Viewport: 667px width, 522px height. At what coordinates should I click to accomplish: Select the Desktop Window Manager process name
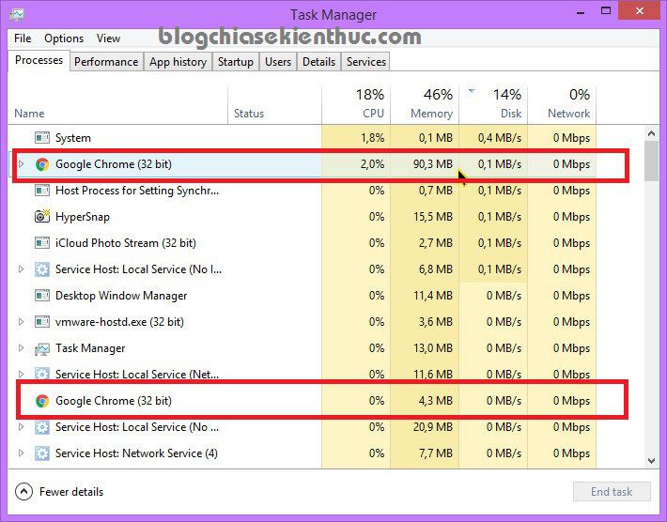coord(121,296)
